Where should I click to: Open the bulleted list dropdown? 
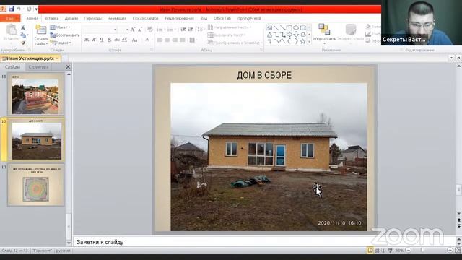point(160,30)
